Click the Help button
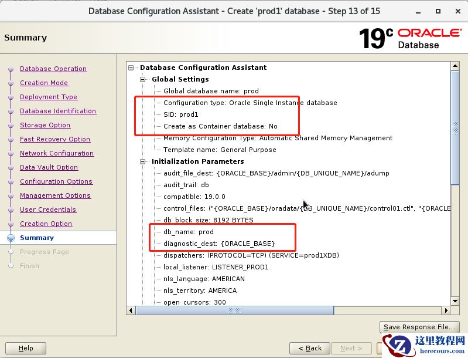468x358 pixels. pos(26,348)
